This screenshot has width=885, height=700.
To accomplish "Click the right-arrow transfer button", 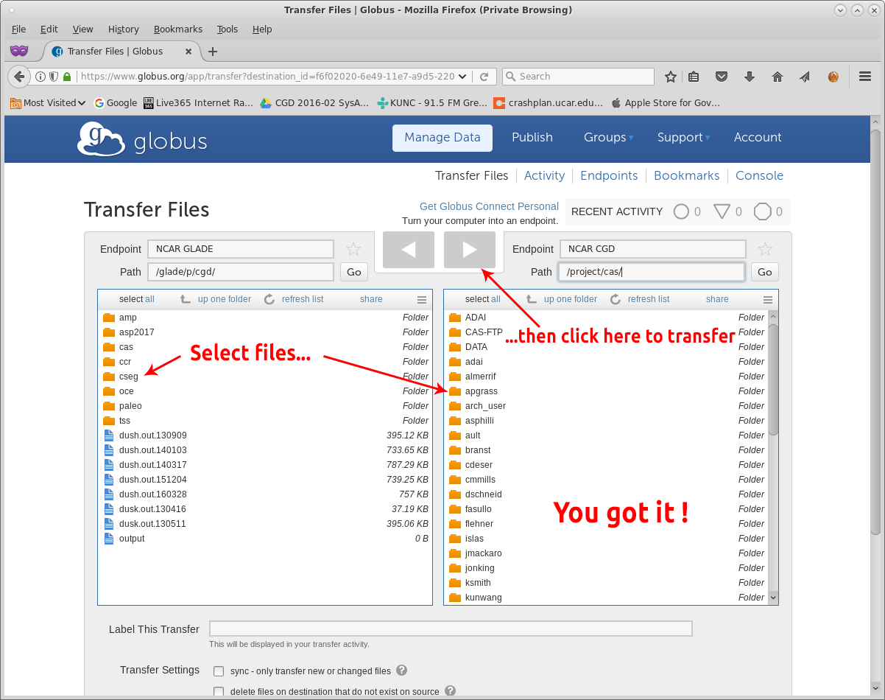I will pyautogui.click(x=469, y=250).
